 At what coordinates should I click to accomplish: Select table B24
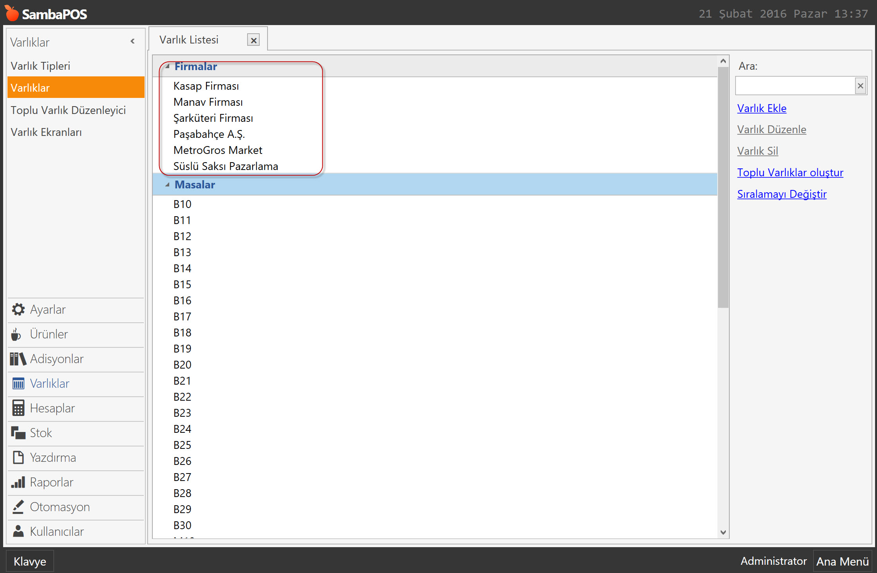click(x=435, y=429)
